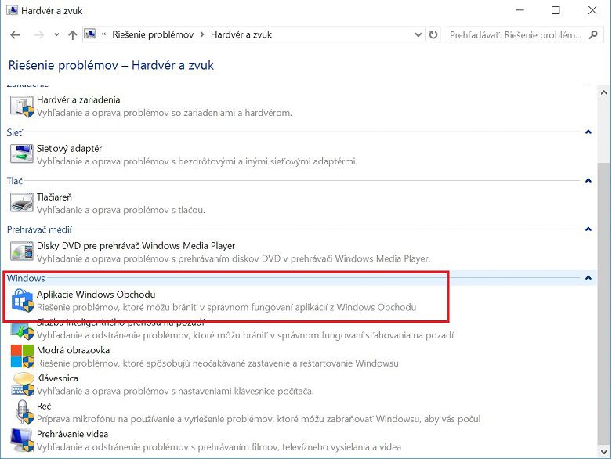
Task: Open recent locations dropdown arrow
Action: tap(56, 34)
